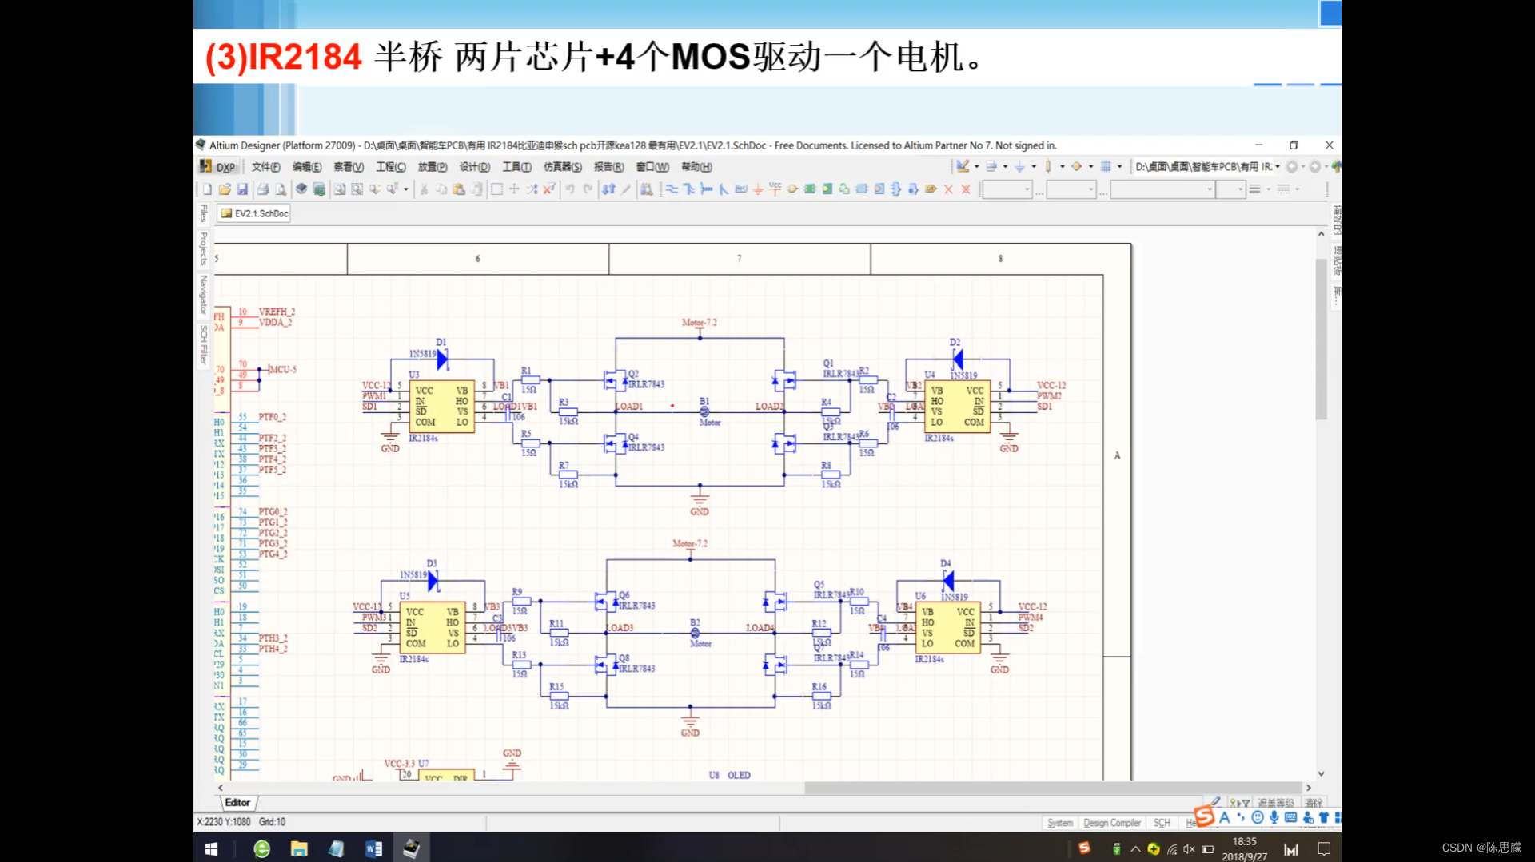Click the 遮盖等级 mask level button
Viewport: 1535px width, 862px height.
[x=1275, y=803]
